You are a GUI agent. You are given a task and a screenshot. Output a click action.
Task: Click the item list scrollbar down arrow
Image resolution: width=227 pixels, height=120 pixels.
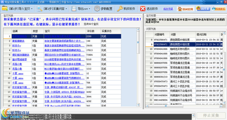point(138,105)
